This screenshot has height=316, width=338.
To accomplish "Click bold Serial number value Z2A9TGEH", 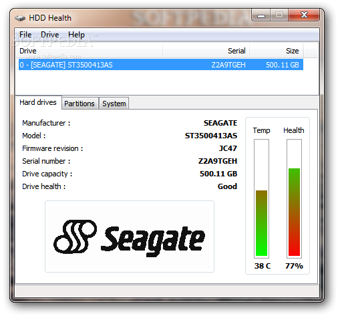I will [x=218, y=161].
